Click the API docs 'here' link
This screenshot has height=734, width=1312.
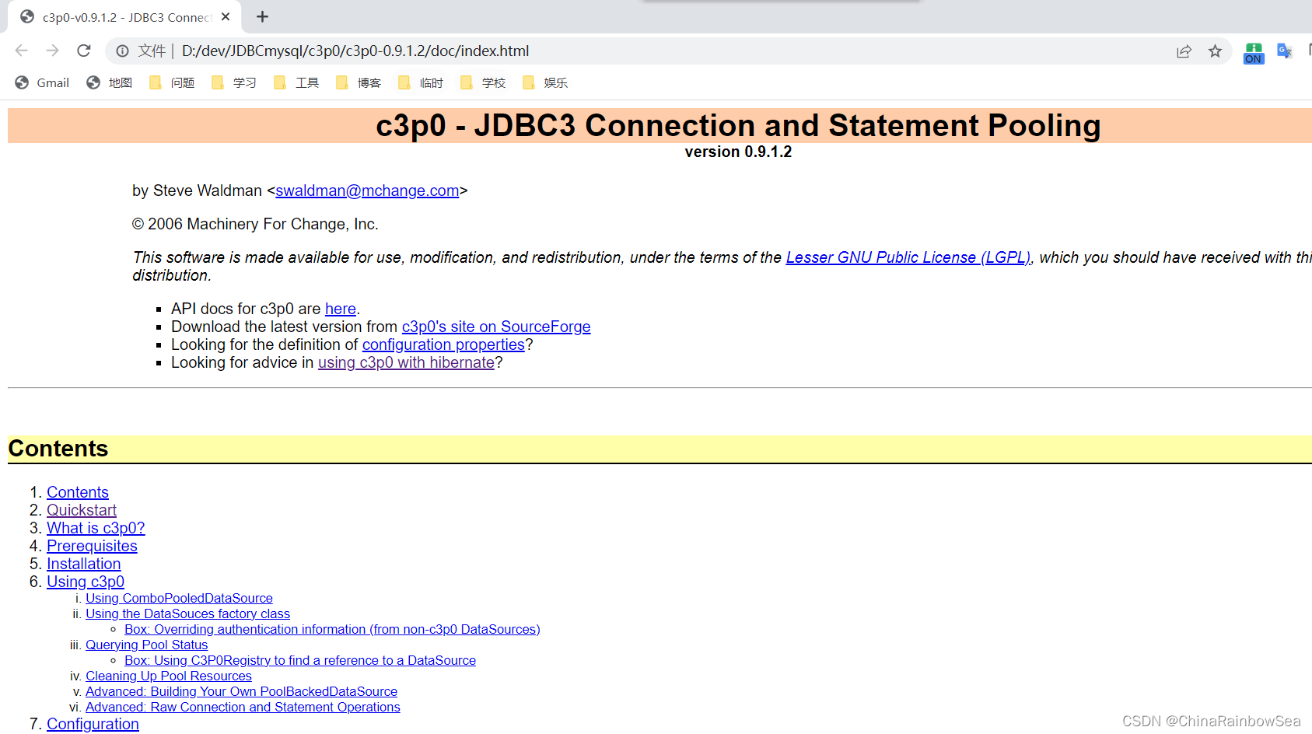[x=341, y=309]
